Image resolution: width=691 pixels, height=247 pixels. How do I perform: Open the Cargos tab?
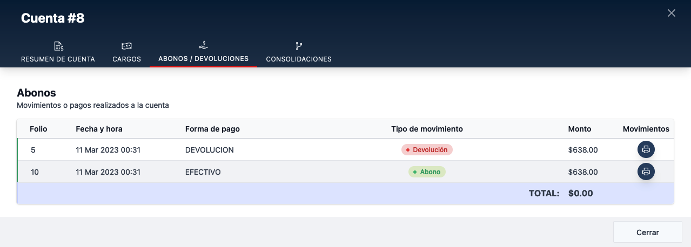[x=126, y=59]
